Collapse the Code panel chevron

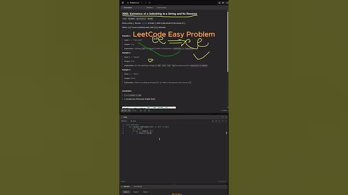pos(226,117)
